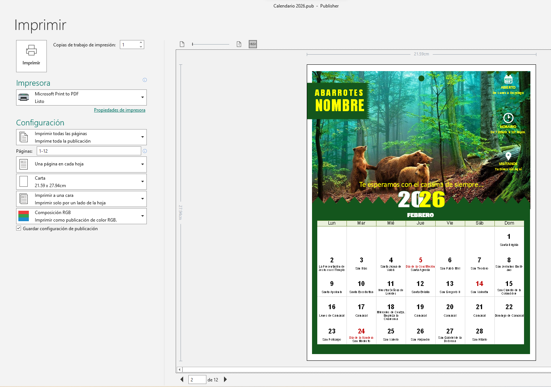Click the info icon next to Páginas field

coord(145,151)
